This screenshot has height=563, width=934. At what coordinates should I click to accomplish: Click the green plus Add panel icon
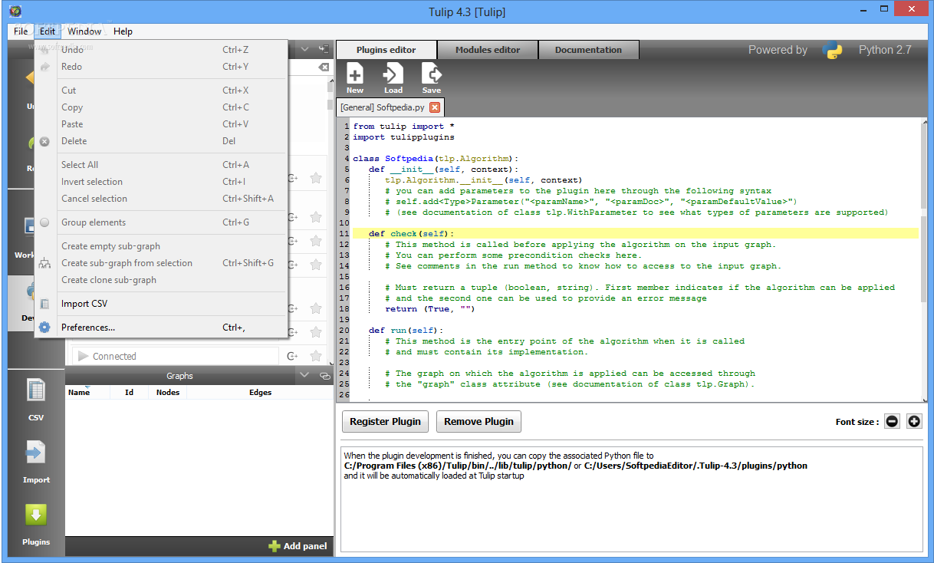(274, 546)
